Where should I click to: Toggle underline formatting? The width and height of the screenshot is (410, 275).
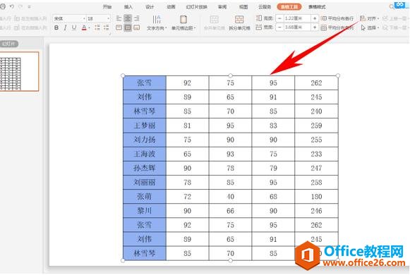coord(74,28)
